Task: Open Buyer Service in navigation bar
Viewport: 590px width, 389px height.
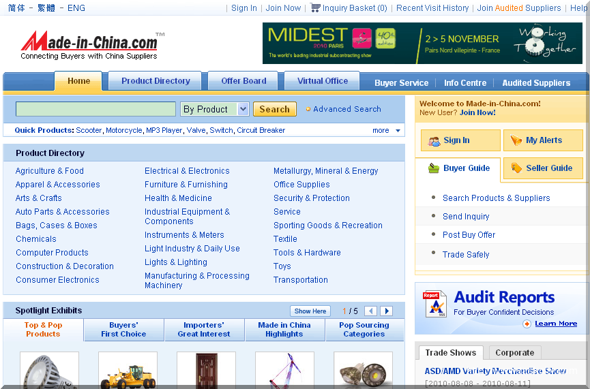Action: [401, 83]
